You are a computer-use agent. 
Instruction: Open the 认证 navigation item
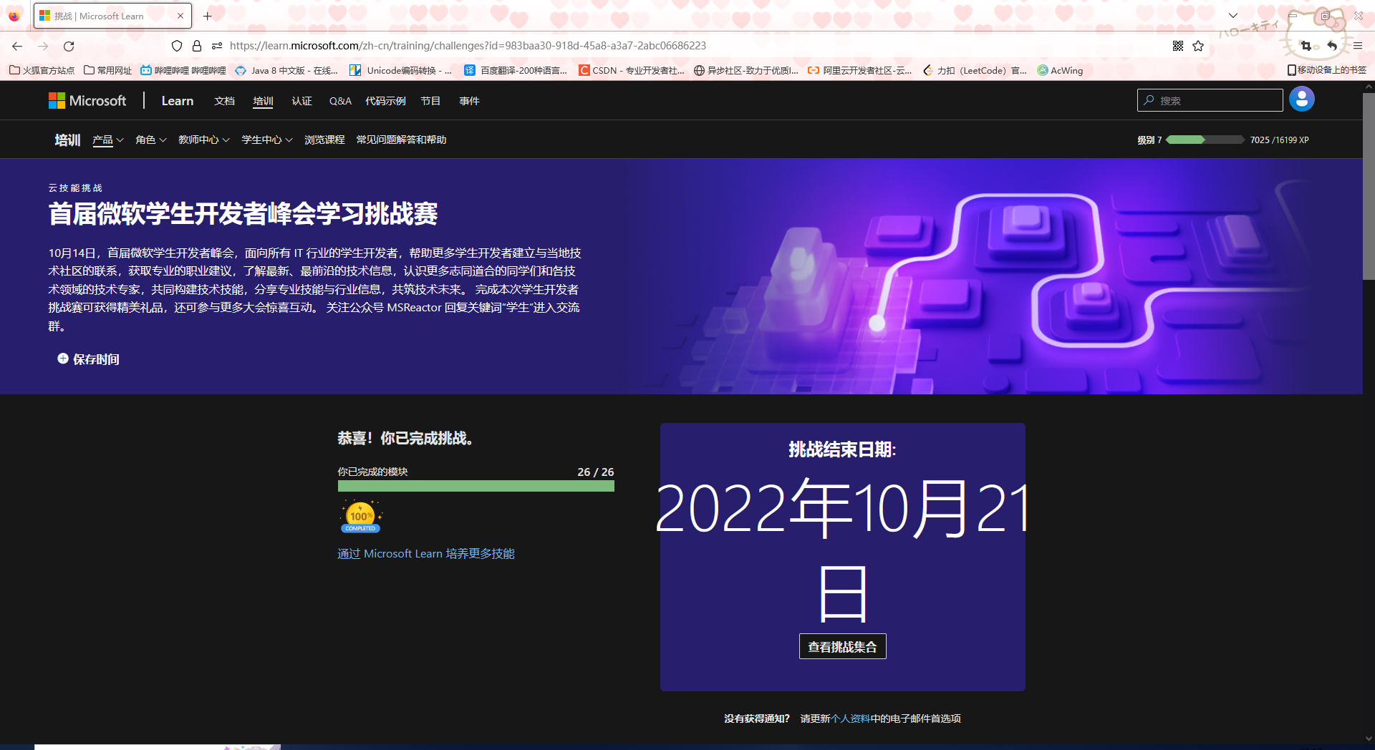(301, 101)
